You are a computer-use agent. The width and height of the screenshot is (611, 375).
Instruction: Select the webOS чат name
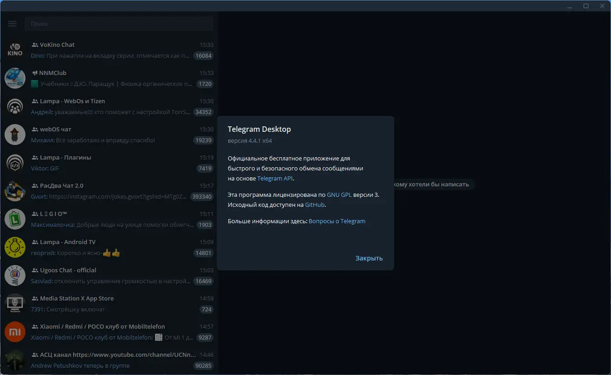tap(55, 130)
